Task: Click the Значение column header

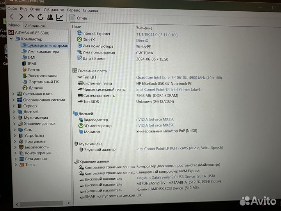Action: [x=144, y=28]
